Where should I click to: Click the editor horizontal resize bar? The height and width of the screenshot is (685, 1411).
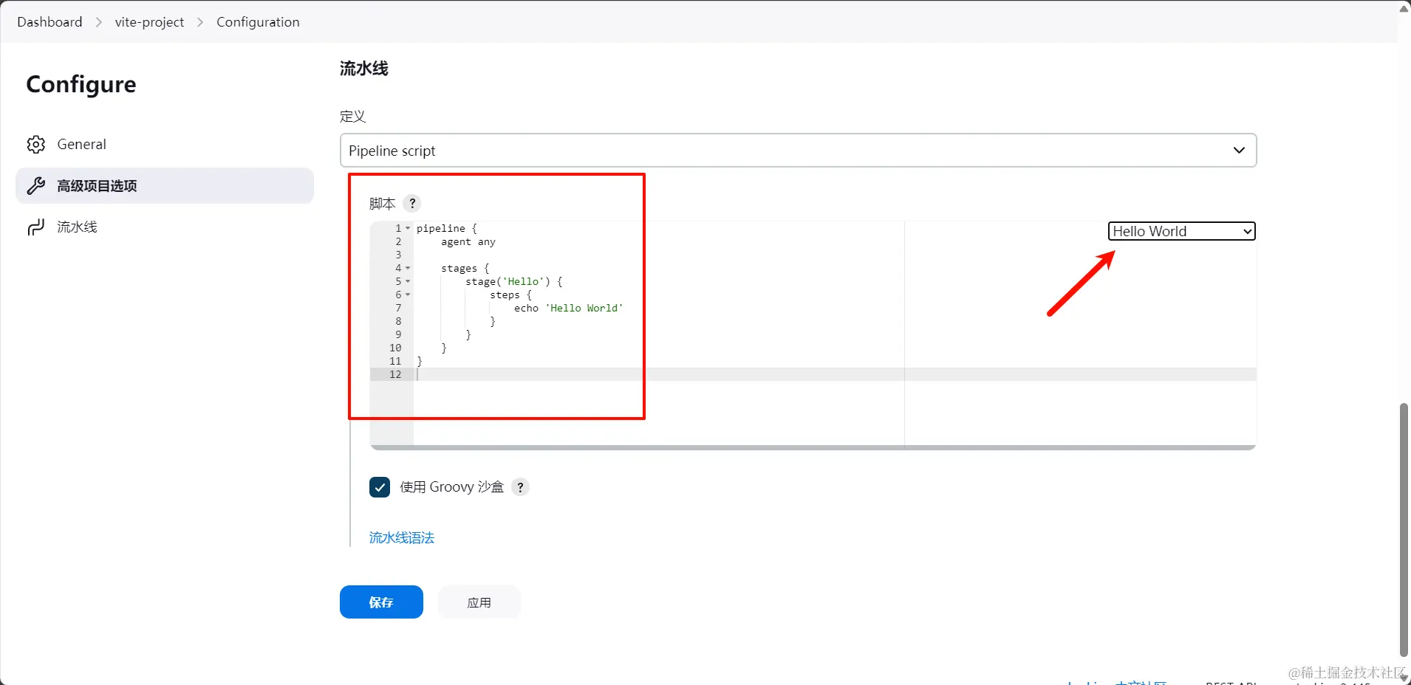[x=813, y=447]
